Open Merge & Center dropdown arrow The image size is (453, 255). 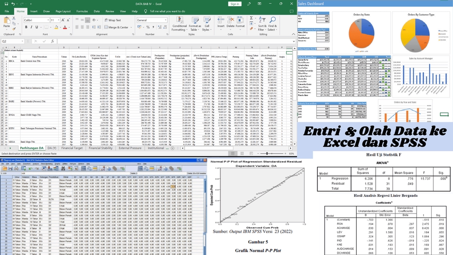(131, 27)
